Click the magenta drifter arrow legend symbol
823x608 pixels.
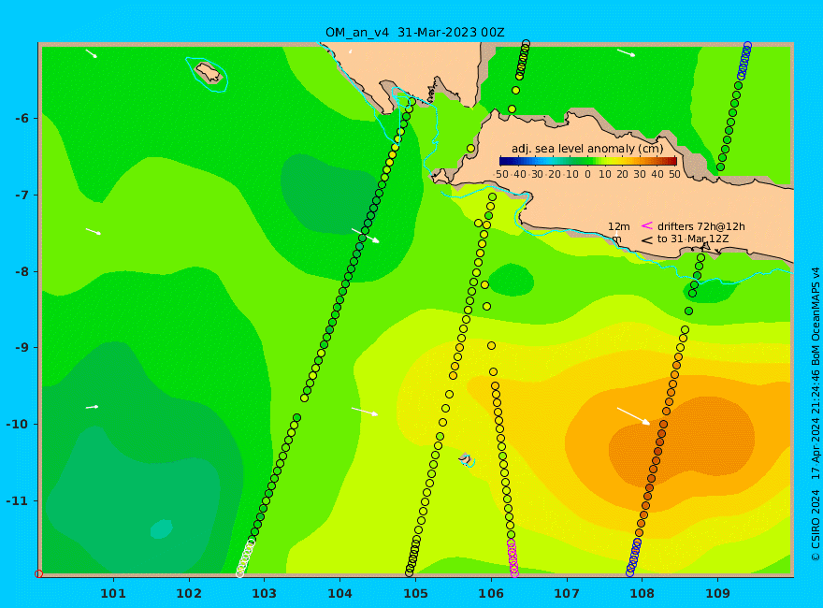click(x=647, y=225)
